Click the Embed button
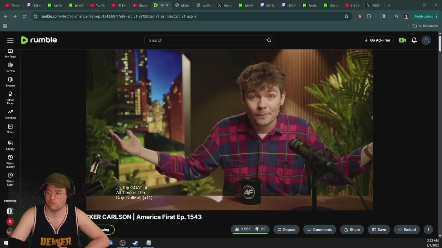Image resolution: width=442 pixels, height=248 pixels. [407, 230]
